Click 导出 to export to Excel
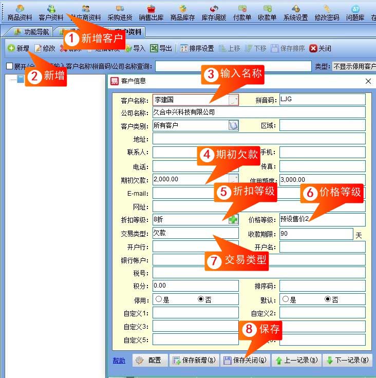This screenshot has width=376, height=378. click(161, 48)
